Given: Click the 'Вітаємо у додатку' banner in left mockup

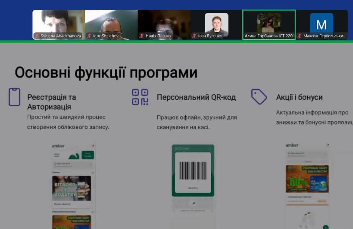Looking at the screenshot, I should tap(72, 188).
